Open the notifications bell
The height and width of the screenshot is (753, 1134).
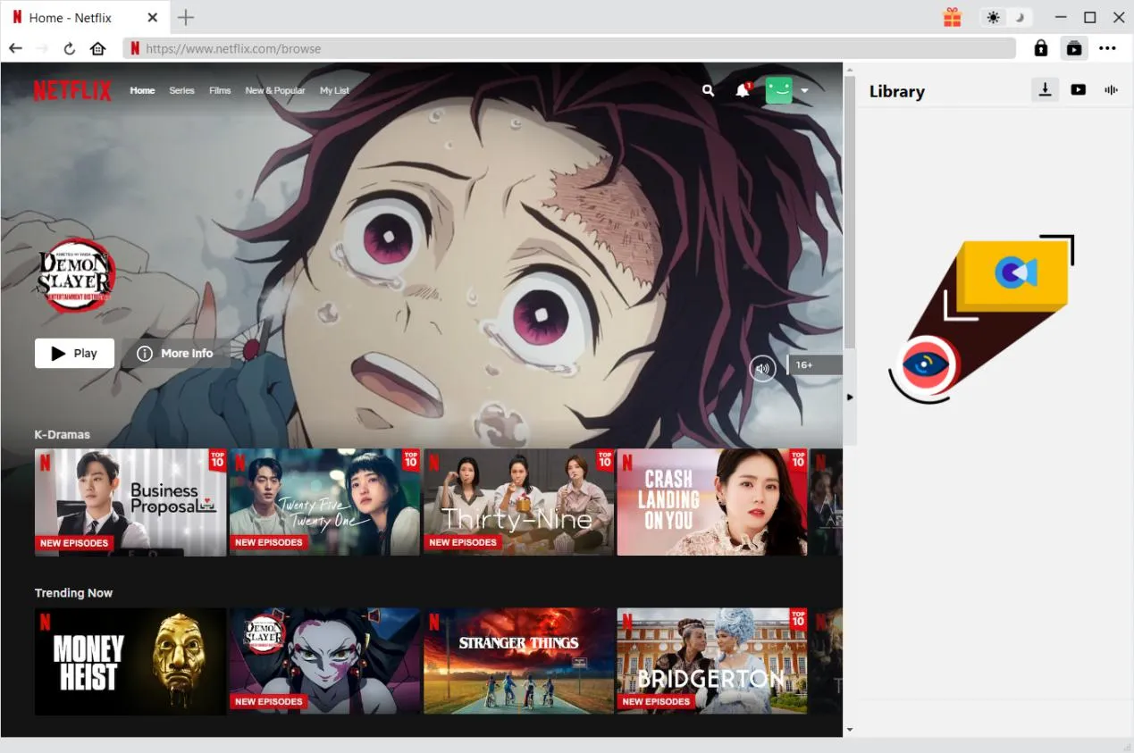742,90
